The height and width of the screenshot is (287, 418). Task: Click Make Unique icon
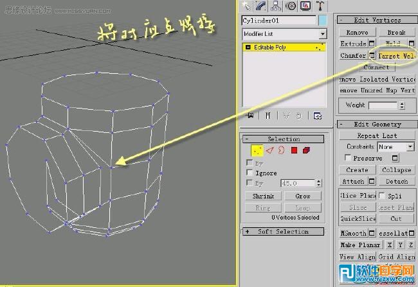pos(286,116)
